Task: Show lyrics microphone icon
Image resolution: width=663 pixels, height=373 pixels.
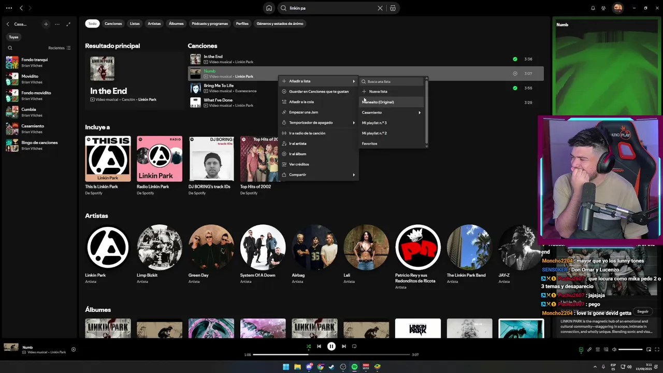Action: pyautogui.click(x=589, y=350)
